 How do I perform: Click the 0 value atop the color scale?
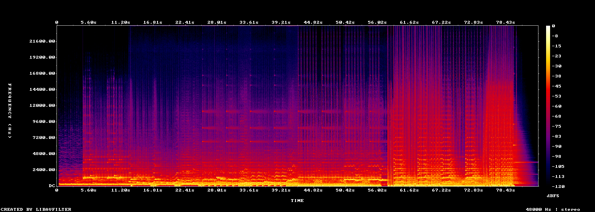click(x=553, y=26)
